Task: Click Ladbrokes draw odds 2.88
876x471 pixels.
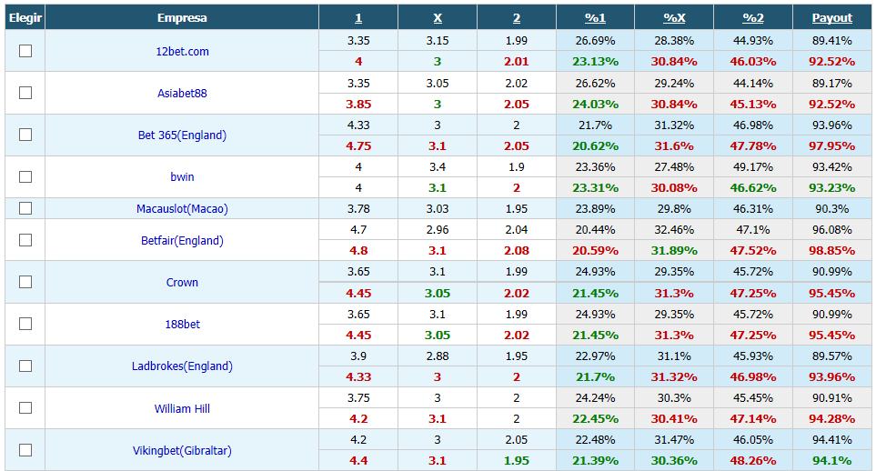Action: pos(438,356)
